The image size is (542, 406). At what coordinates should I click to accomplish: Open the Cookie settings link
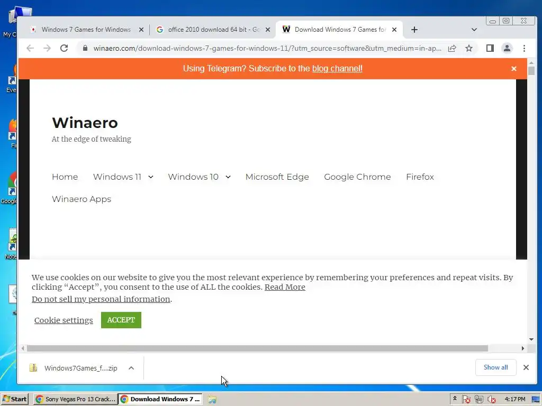[64, 320]
